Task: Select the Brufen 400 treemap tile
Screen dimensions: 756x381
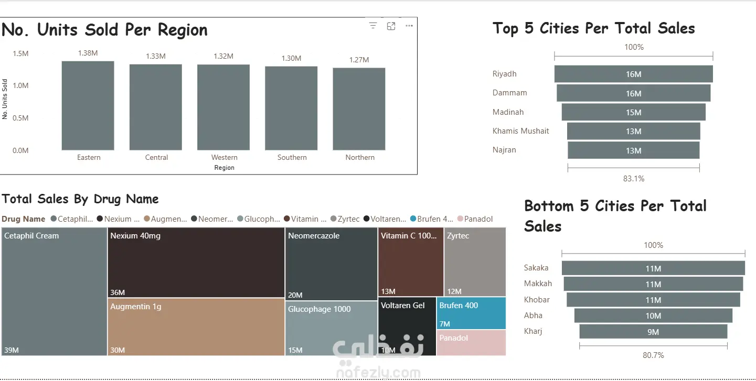Action: coord(472,313)
